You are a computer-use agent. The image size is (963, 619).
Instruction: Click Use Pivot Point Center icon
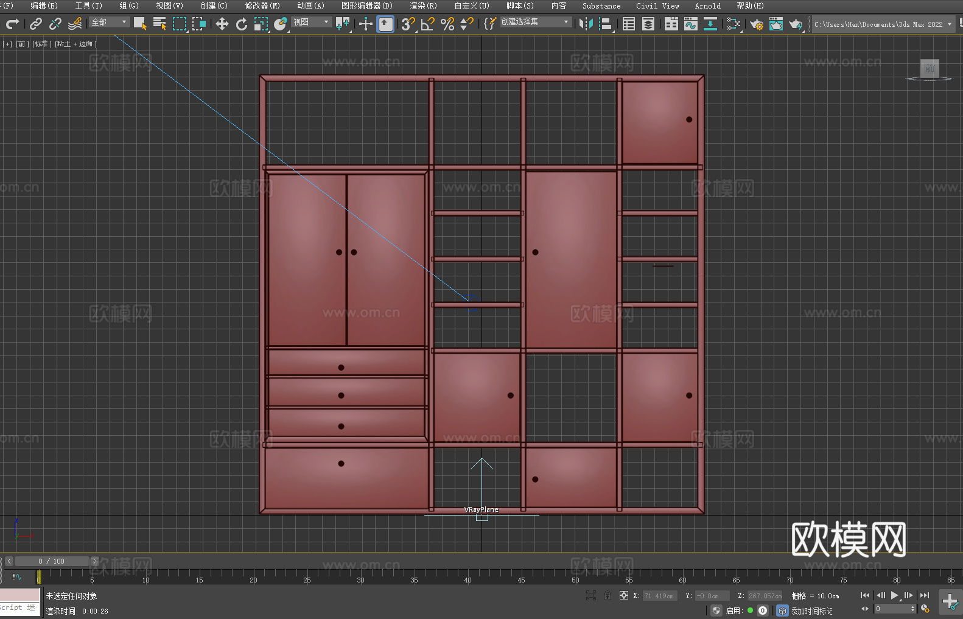tap(343, 24)
